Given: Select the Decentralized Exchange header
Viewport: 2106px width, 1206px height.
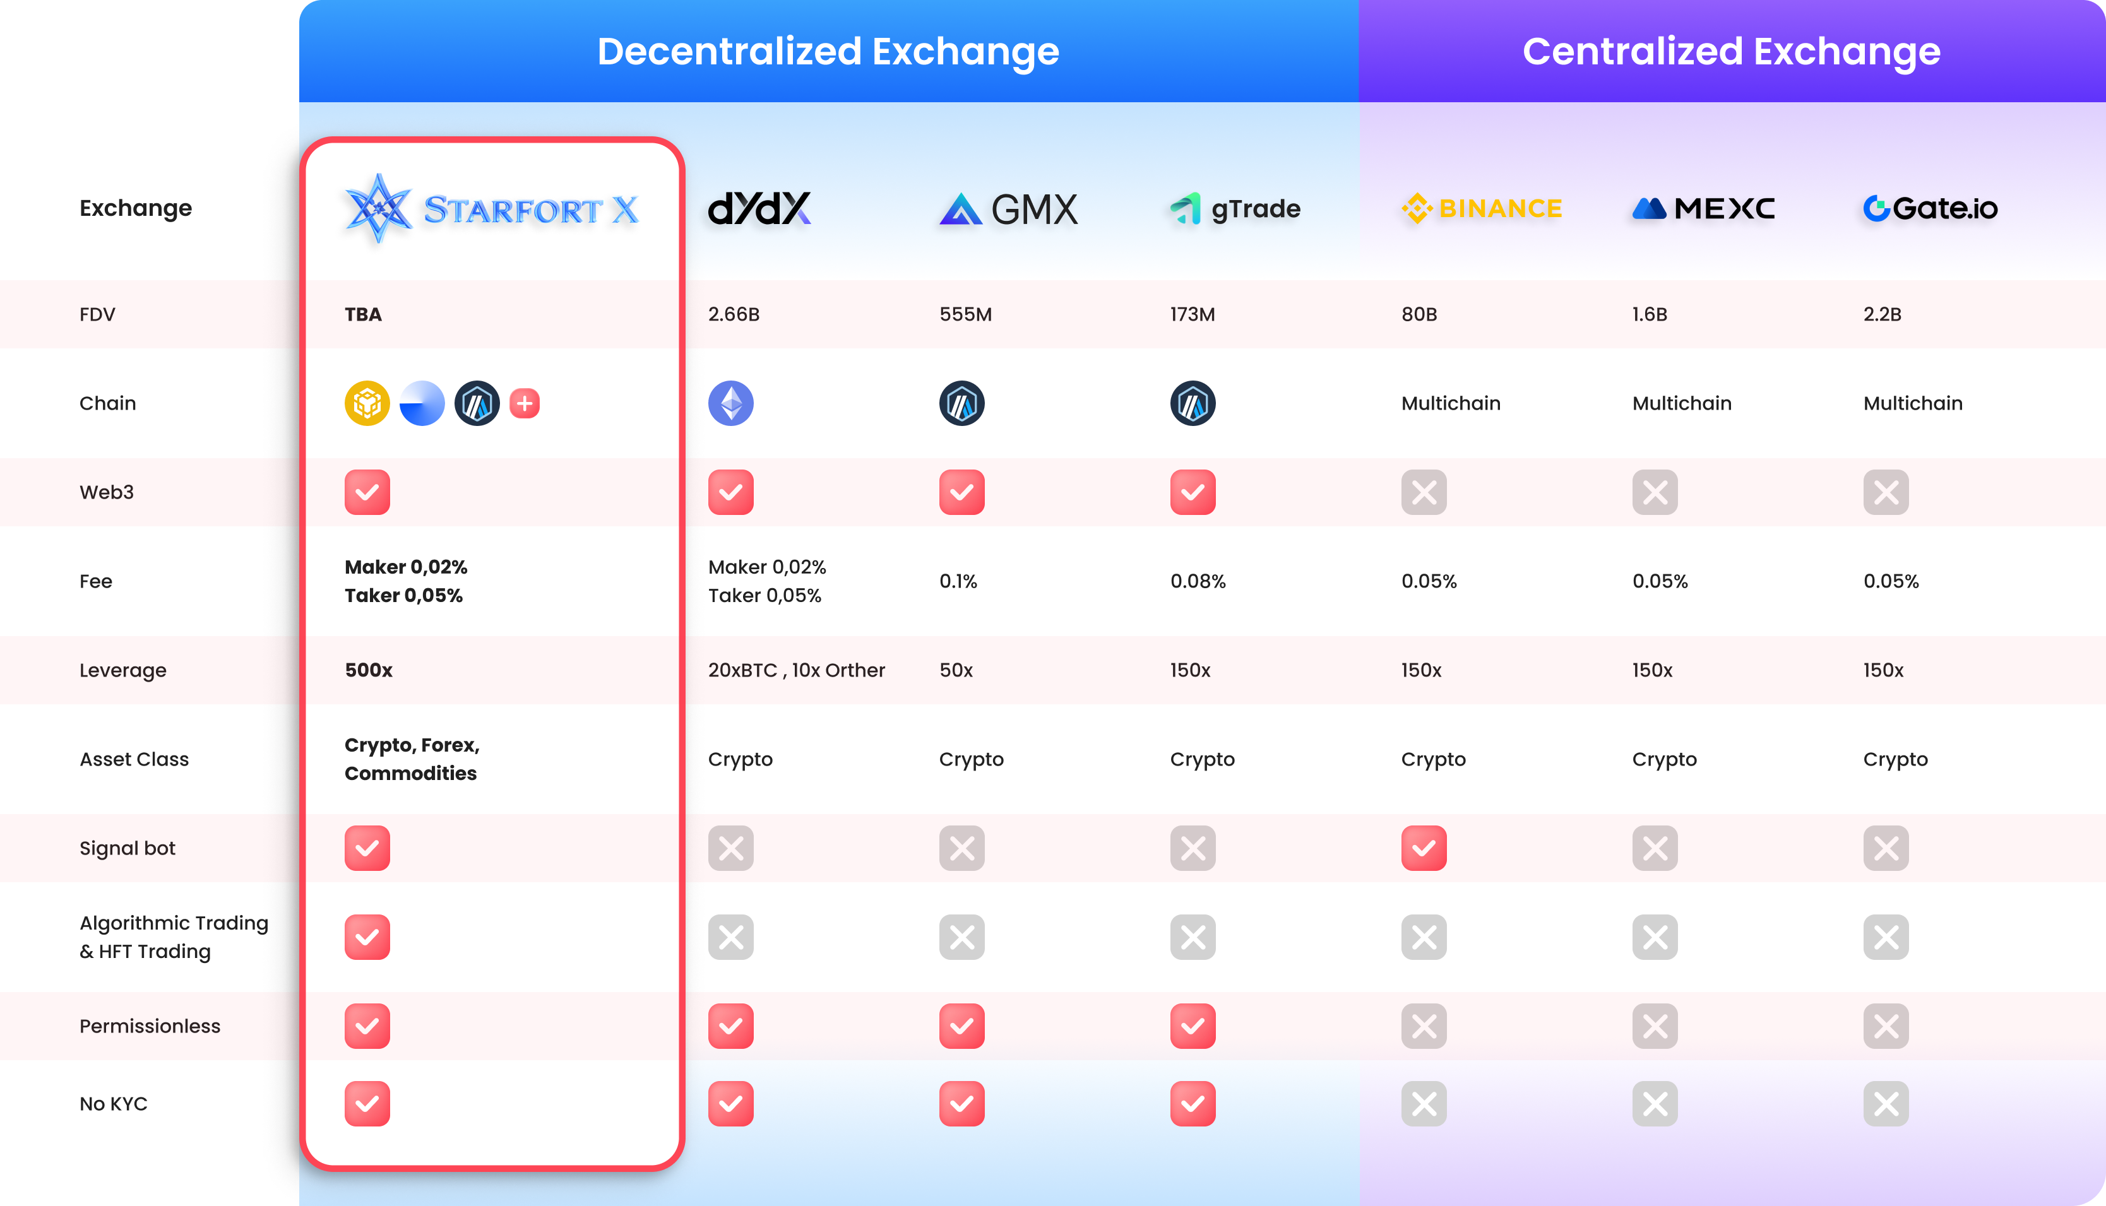Looking at the screenshot, I should tap(828, 51).
